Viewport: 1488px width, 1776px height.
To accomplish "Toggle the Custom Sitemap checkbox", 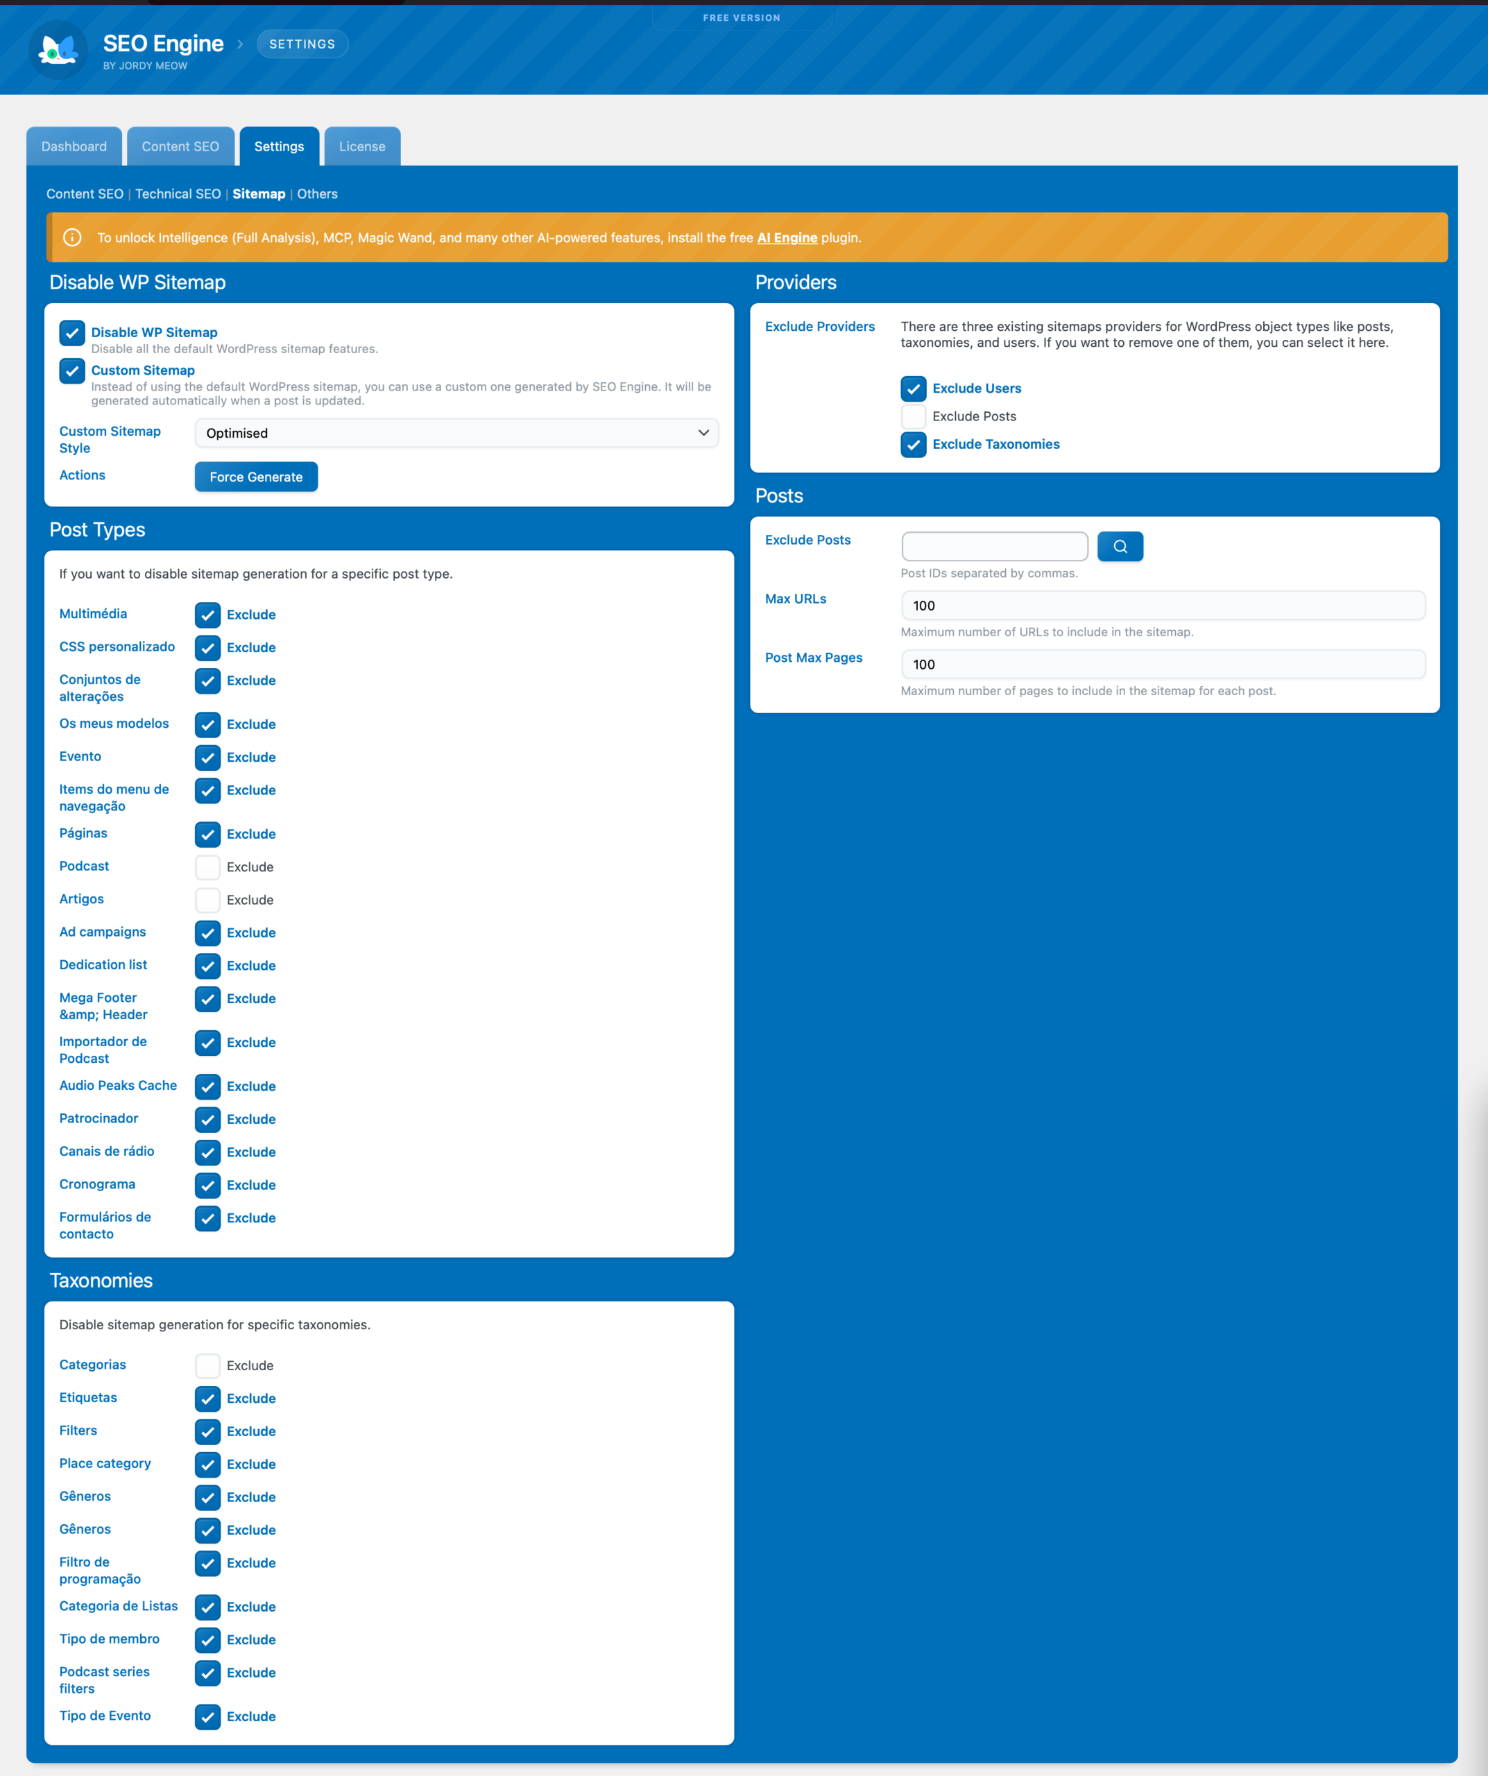I will point(72,371).
